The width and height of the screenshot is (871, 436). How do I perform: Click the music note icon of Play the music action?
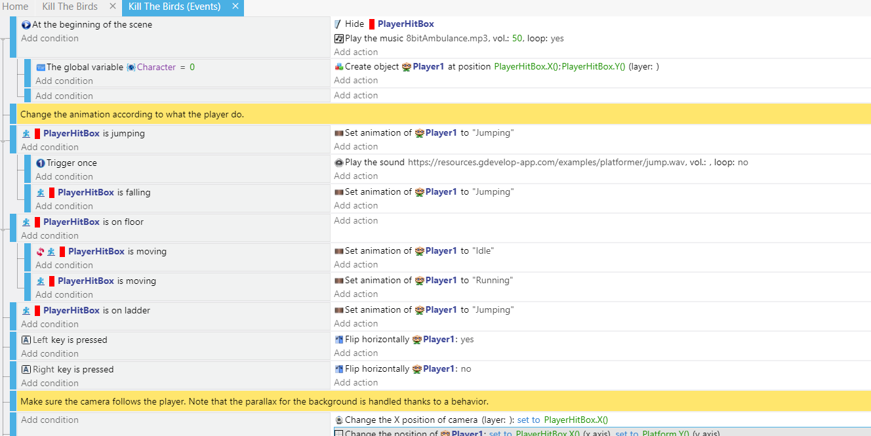pyautogui.click(x=338, y=39)
